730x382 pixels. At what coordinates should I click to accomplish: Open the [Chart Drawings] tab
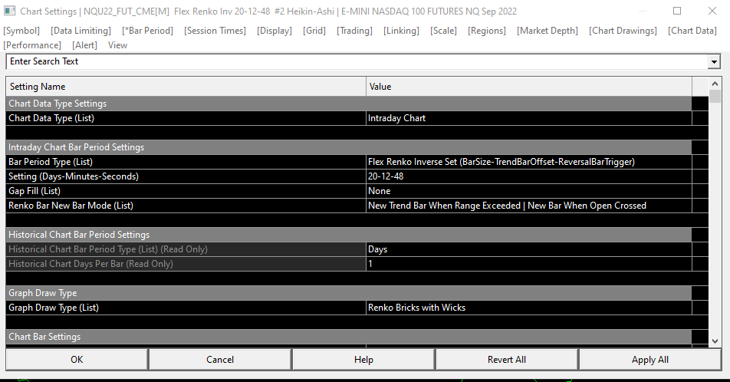point(623,31)
